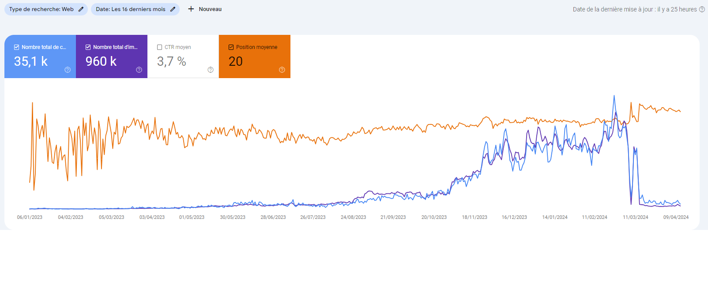Click the plus icon beside Nouveau
Screen dimensions: 708x286
pos(191,9)
